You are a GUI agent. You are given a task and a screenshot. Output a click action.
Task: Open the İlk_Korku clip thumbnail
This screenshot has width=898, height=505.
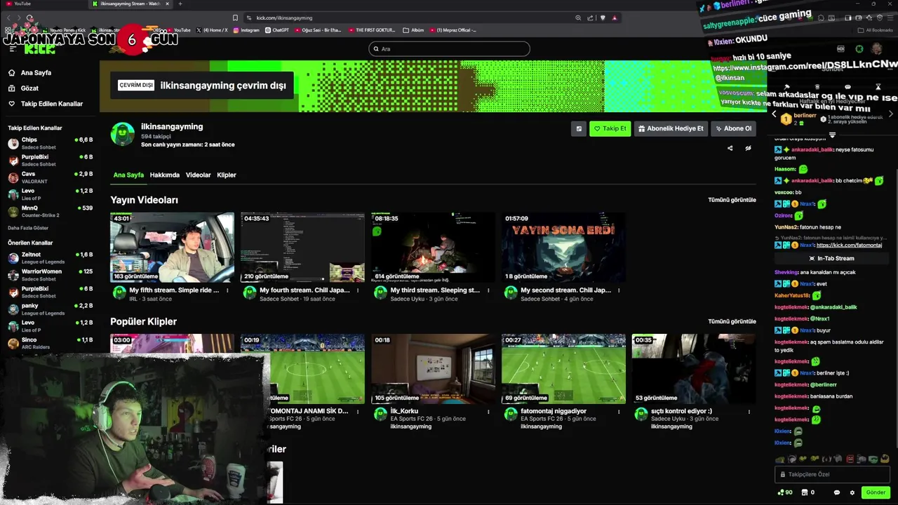433,369
